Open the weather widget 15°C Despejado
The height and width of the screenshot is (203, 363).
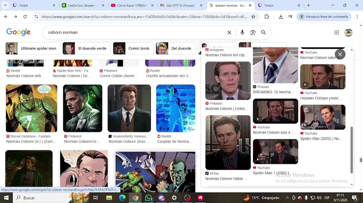261,198
